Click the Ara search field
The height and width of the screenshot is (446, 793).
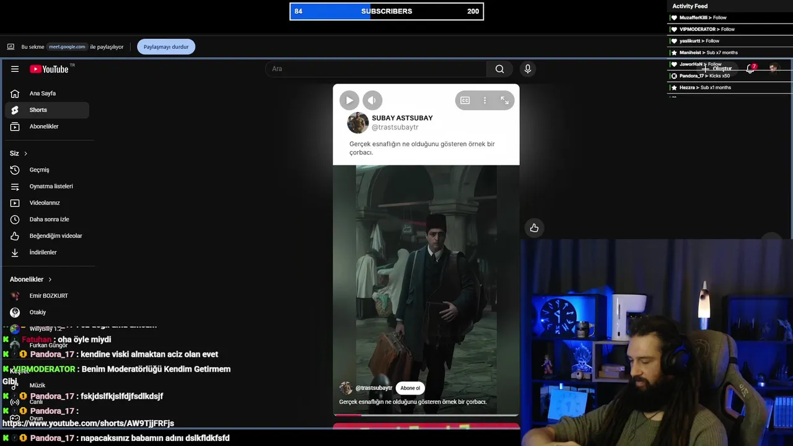click(376, 69)
